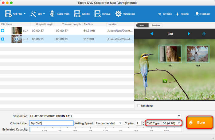Expand the Edit dropdown arrow
This screenshot has height=140, width=215.
pyautogui.click(x=44, y=14)
